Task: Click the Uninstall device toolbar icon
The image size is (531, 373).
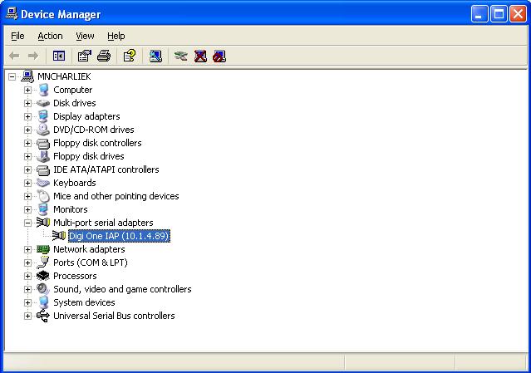Action: (200, 56)
